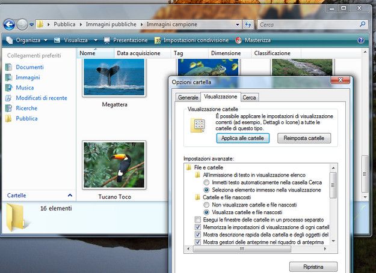Image resolution: width=376 pixels, height=273 pixels.
Task: Start the Presentazione slideshow
Action: pyautogui.click(x=126, y=40)
